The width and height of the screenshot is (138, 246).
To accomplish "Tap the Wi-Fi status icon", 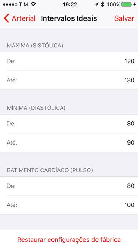I will [33, 5].
